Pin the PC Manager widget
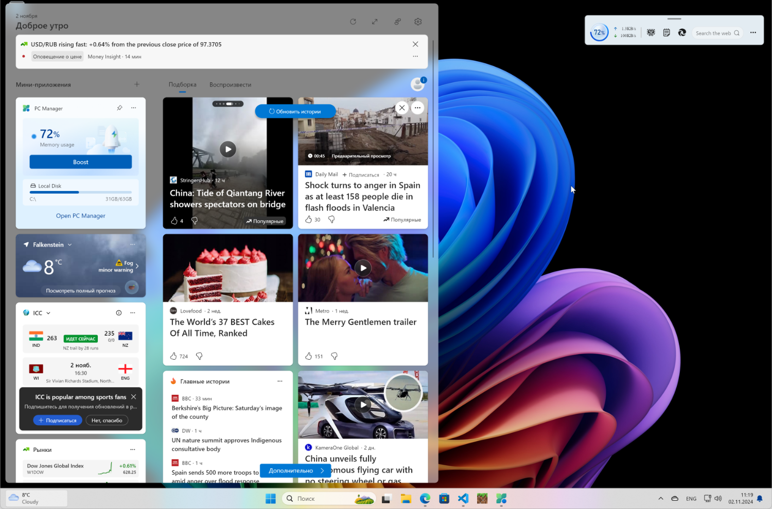This screenshot has width=772, height=509. point(119,108)
